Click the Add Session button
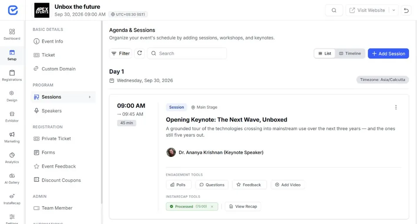 click(388, 53)
